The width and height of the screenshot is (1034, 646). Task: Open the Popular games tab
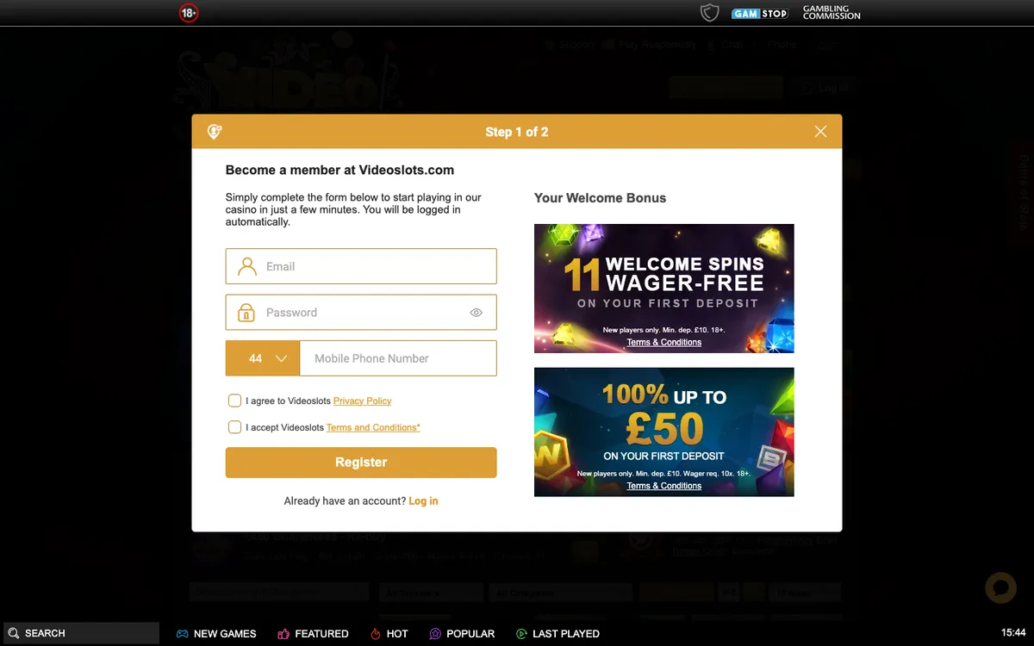(x=462, y=634)
